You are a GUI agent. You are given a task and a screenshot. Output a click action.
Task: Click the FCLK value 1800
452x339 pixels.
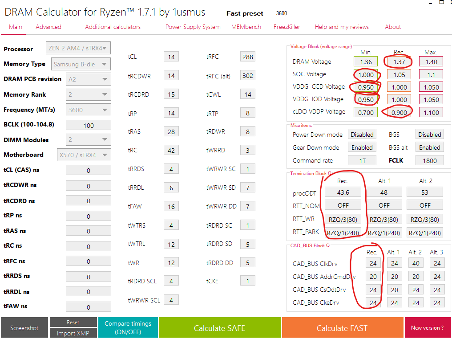[x=429, y=160]
